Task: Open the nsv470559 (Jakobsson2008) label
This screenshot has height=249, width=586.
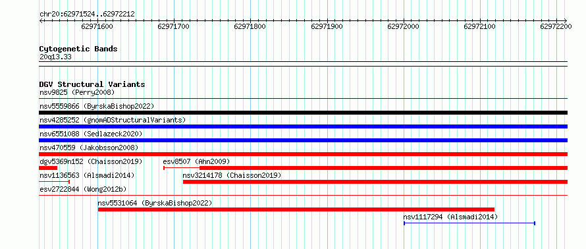Action: [x=89, y=148]
